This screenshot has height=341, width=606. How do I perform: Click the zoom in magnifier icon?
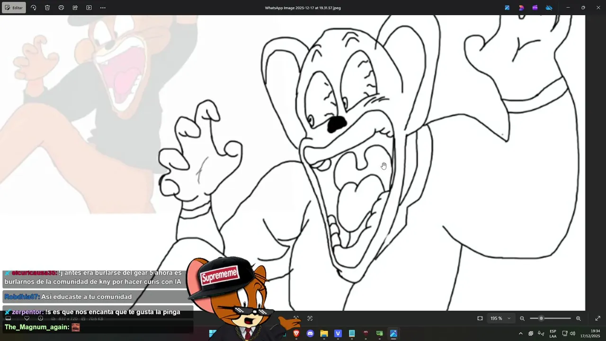point(578,318)
